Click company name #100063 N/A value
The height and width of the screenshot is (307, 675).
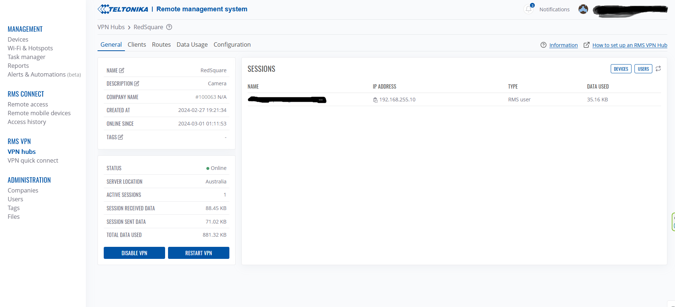211,97
